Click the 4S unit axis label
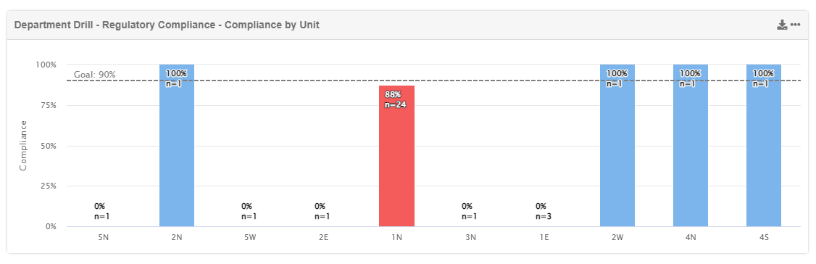Image resolution: width=816 pixels, height=264 pixels. pos(764,236)
